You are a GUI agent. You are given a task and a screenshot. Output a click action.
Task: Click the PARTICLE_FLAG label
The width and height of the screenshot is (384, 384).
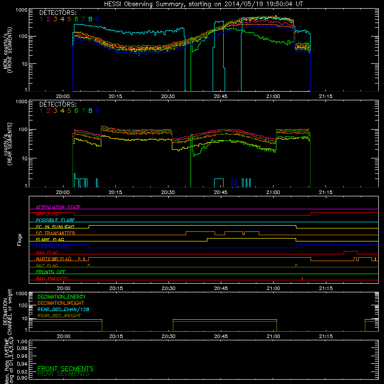54,259
